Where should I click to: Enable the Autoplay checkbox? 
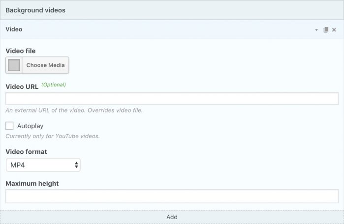coord(9,126)
